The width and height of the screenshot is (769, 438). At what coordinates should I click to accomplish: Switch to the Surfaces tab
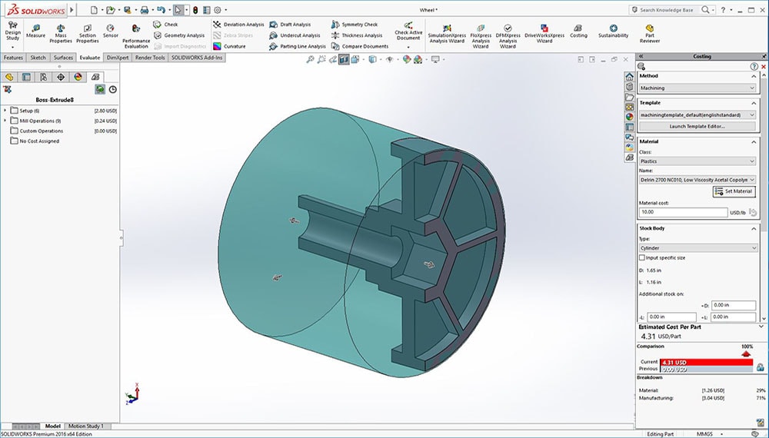pos(63,58)
